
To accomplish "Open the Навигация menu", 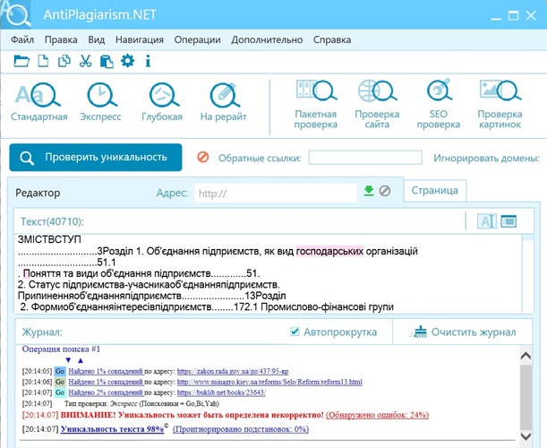I will click(x=140, y=39).
